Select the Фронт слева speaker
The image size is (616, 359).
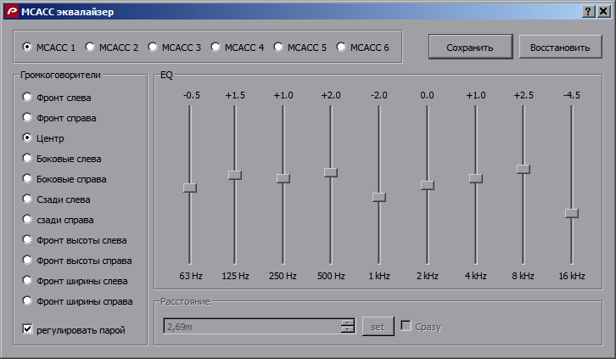57,98
